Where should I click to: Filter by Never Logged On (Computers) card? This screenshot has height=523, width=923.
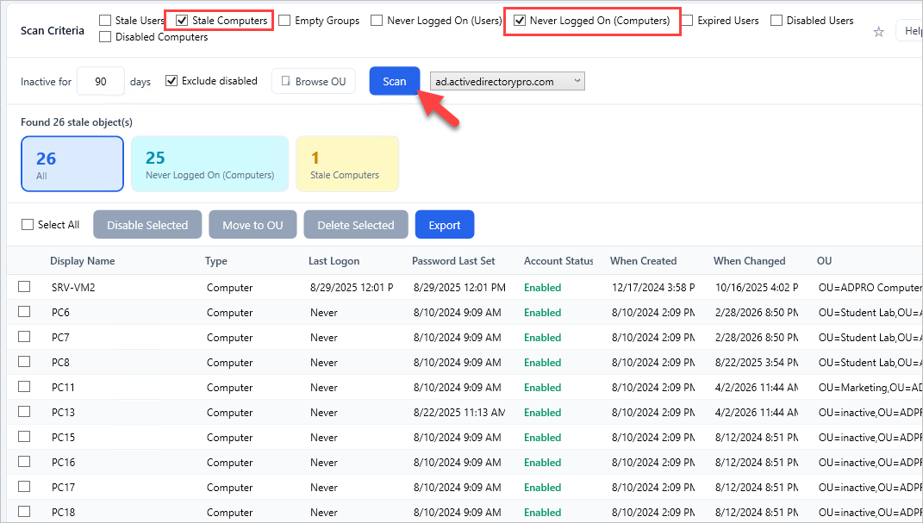[x=210, y=164]
